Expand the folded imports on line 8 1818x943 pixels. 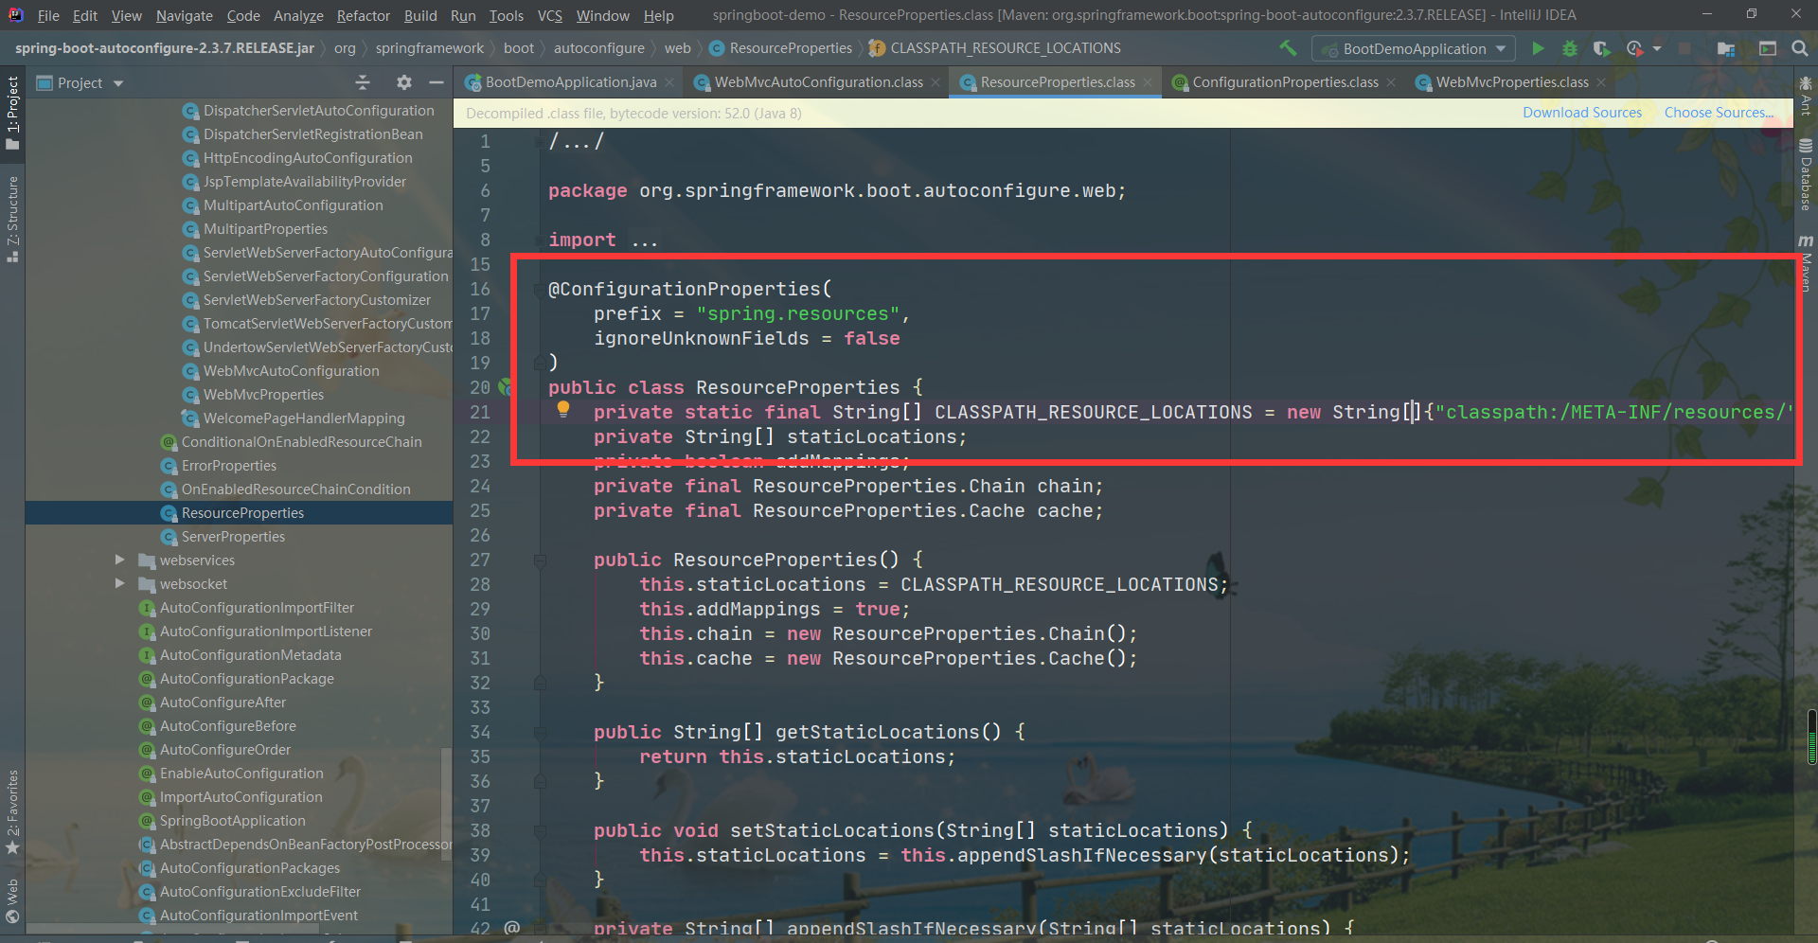tap(644, 240)
